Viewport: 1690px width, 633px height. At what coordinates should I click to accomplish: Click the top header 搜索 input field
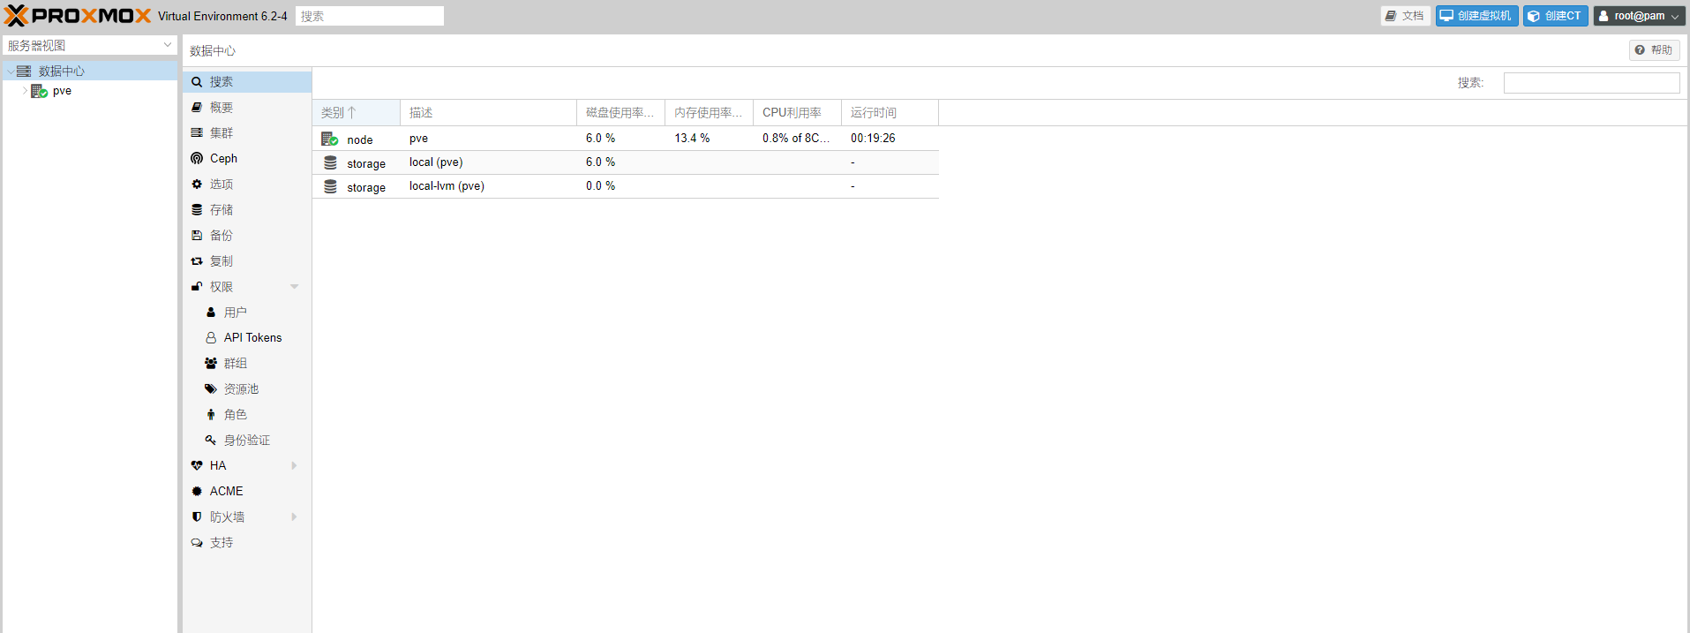tap(370, 16)
